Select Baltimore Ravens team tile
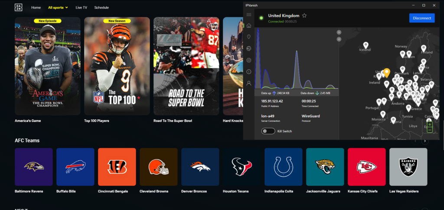This screenshot has width=444, height=210. [34, 167]
